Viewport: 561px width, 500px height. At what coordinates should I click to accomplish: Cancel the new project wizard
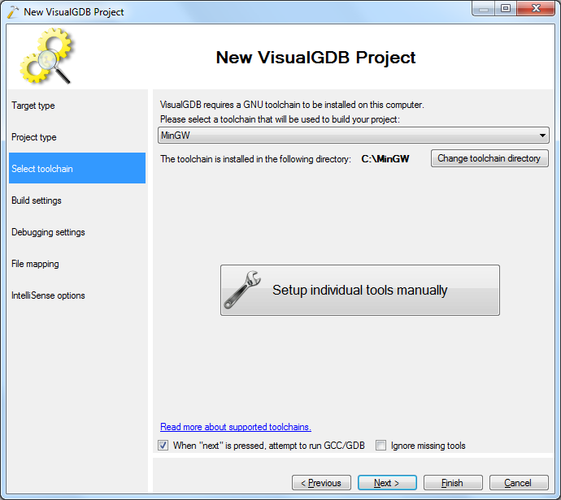coord(519,483)
